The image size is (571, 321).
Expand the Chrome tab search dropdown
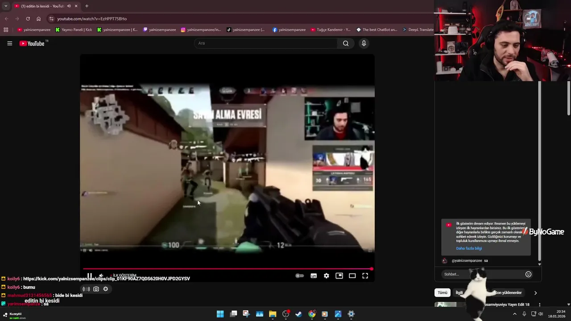(x=5, y=6)
